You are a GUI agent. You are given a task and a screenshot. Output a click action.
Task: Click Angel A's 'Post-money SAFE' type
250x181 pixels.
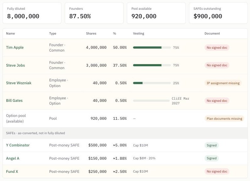tap(64, 158)
